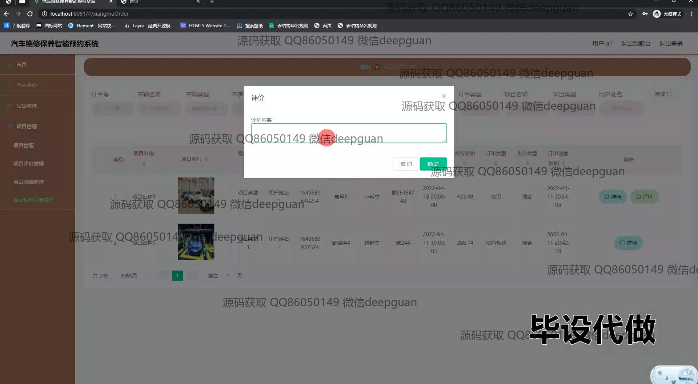Open Chrome three-dot menu

691,14
